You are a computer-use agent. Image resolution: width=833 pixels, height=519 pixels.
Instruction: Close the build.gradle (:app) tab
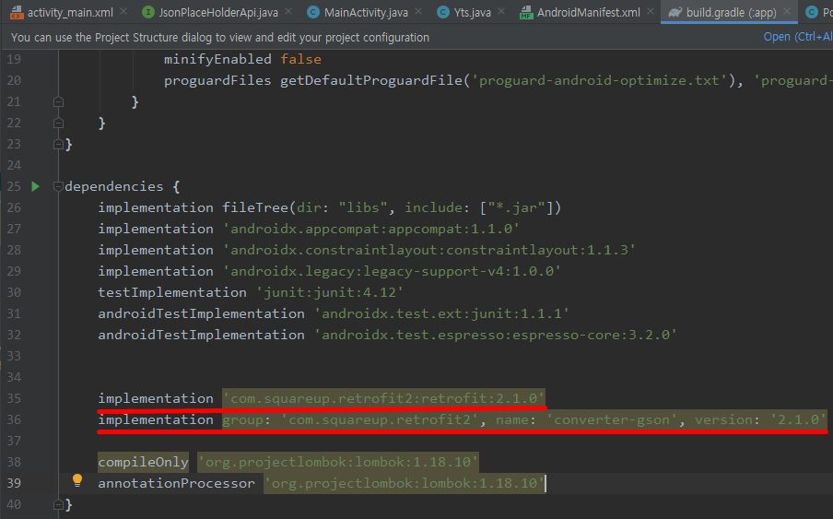click(787, 11)
